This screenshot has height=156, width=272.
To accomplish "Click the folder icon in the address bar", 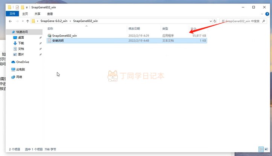I will coord(33,21).
